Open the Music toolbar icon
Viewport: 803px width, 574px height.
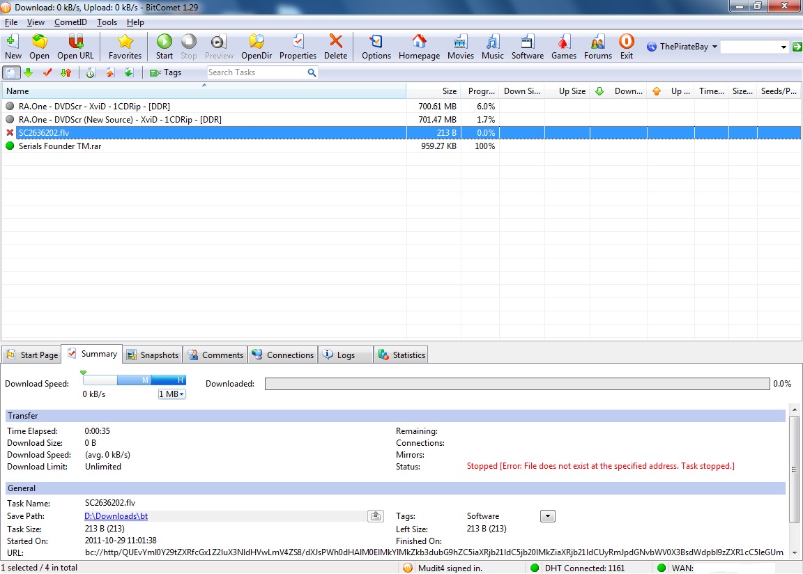[493, 42]
